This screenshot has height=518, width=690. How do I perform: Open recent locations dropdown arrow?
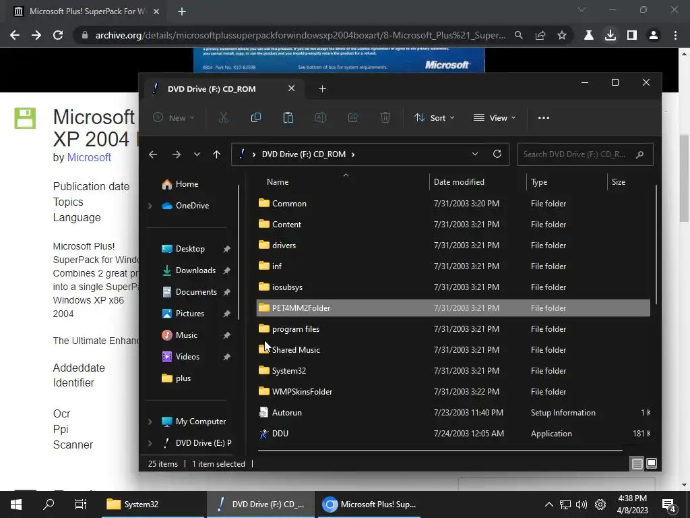[x=197, y=154]
